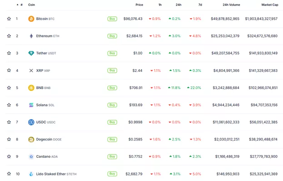Click the Tether coin logo

31,53
